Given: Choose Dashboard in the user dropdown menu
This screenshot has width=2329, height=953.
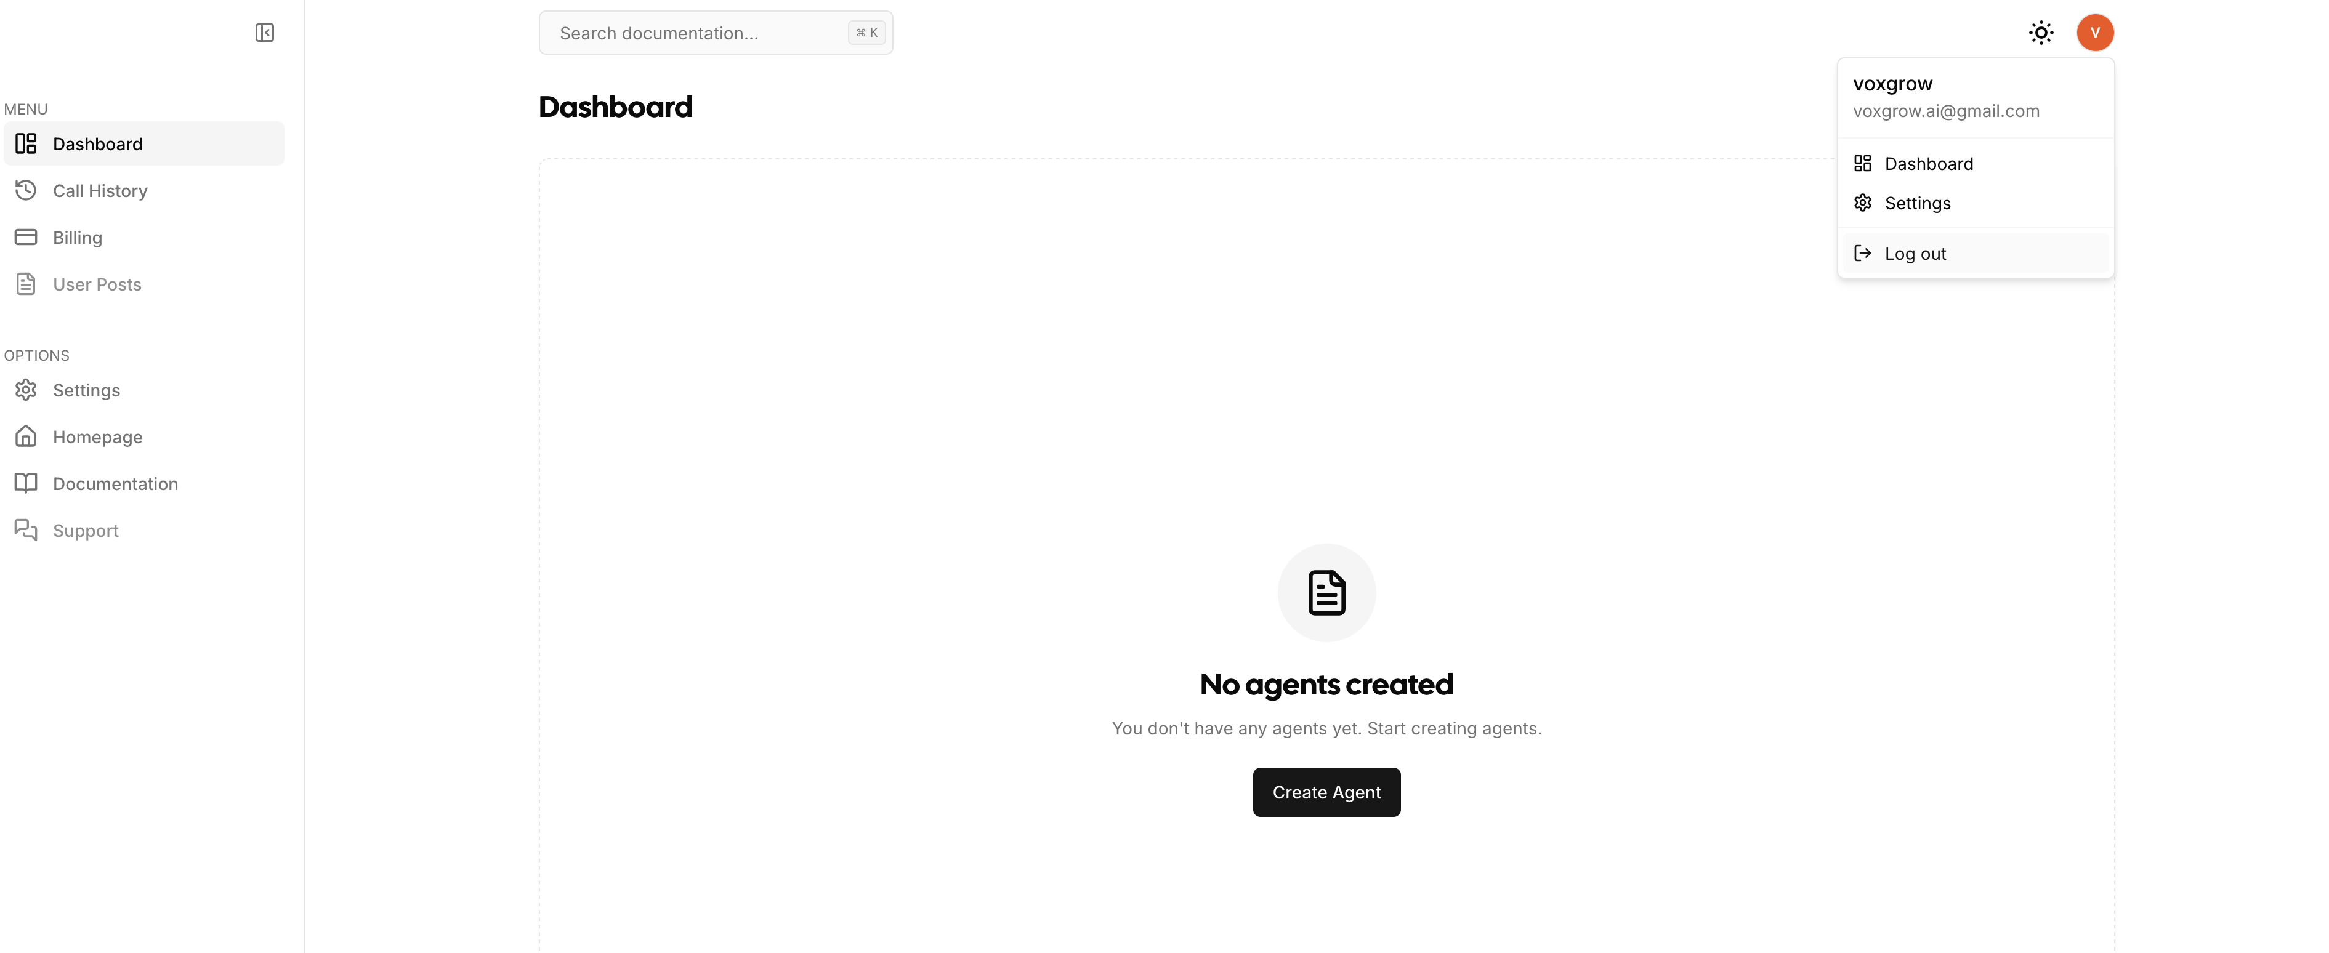Looking at the screenshot, I should (1976, 164).
